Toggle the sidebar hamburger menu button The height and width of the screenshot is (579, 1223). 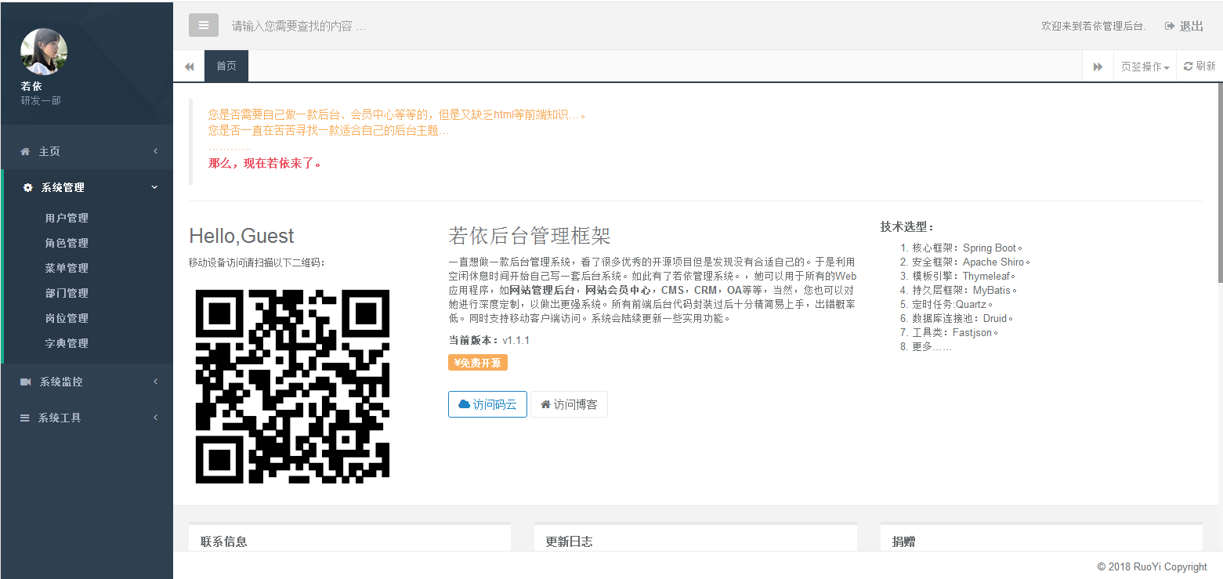click(204, 25)
